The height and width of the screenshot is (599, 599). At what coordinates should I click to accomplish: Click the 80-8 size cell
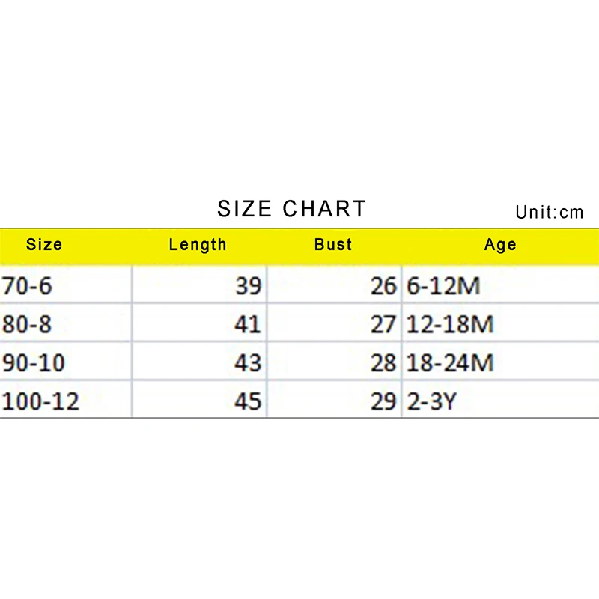pyautogui.click(x=27, y=324)
